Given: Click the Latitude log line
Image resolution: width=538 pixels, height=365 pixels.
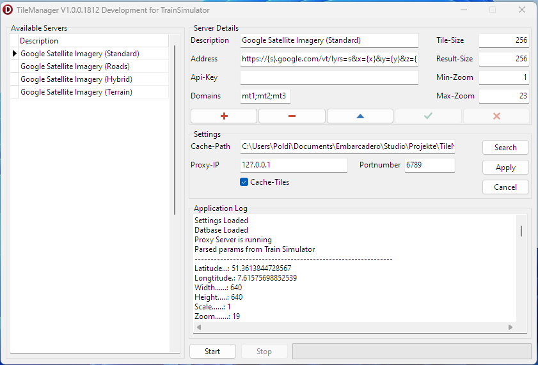Looking at the screenshot, I should (242, 268).
